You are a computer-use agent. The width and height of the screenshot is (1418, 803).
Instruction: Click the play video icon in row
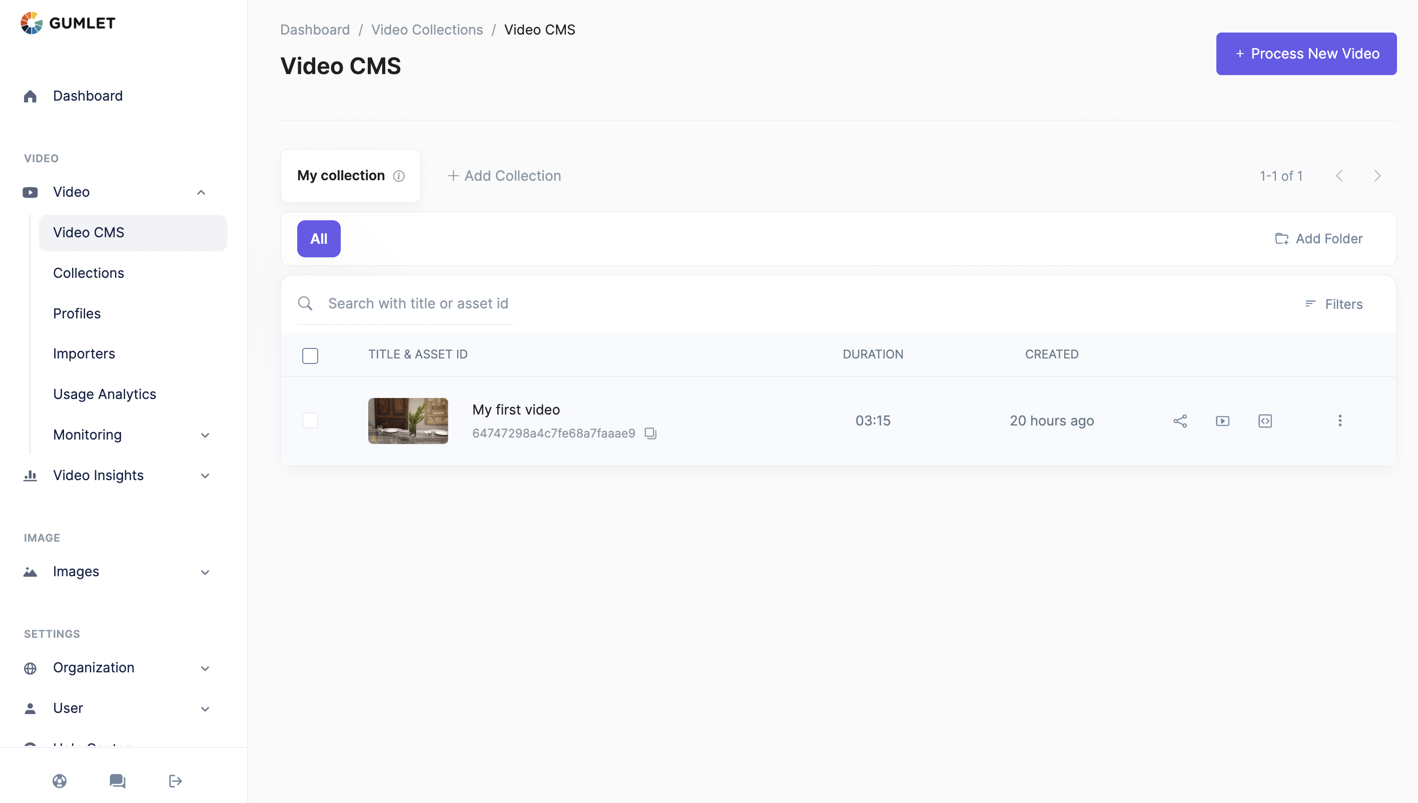pyautogui.click(x=1222, y=421)
